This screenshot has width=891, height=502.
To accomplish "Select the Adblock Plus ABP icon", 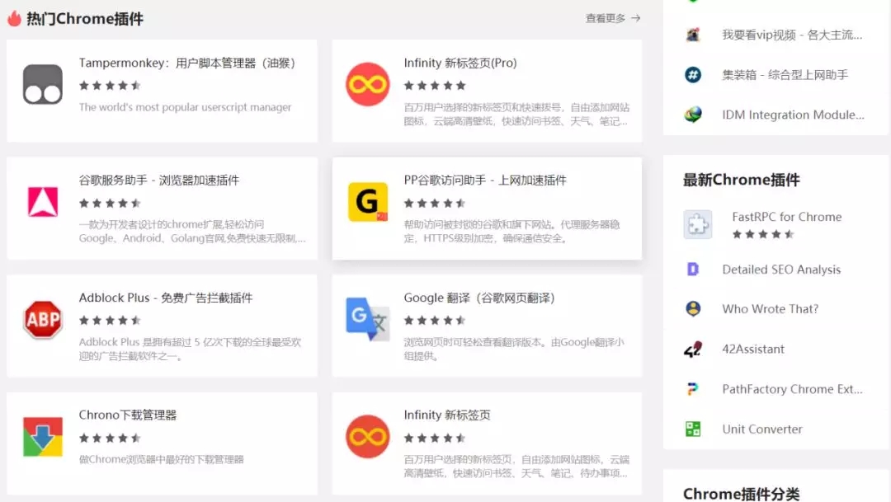I will (x=43, y=320).
